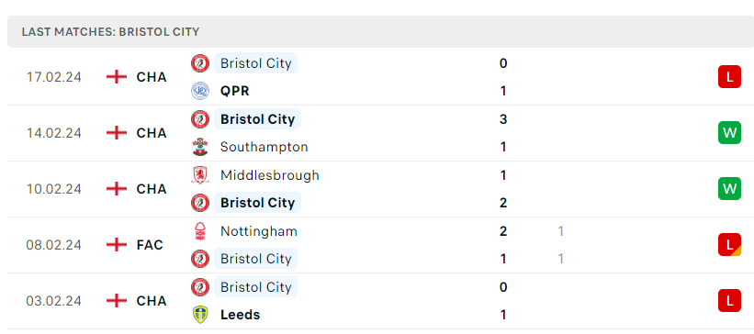Click the Nottingham Forest crest icon
The height and width of the screenshot is (334, 754).
pos(200,231)
